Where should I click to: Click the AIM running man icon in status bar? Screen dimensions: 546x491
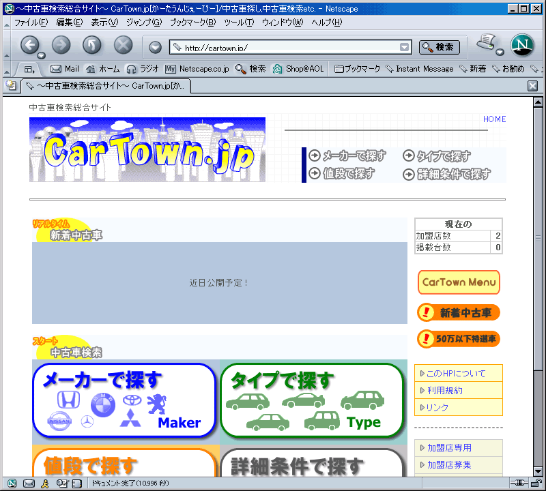click(45, 483)
